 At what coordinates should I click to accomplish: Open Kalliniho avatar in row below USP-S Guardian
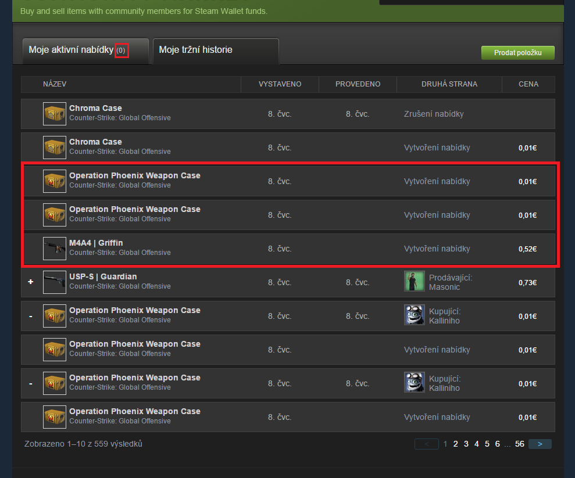415,315
